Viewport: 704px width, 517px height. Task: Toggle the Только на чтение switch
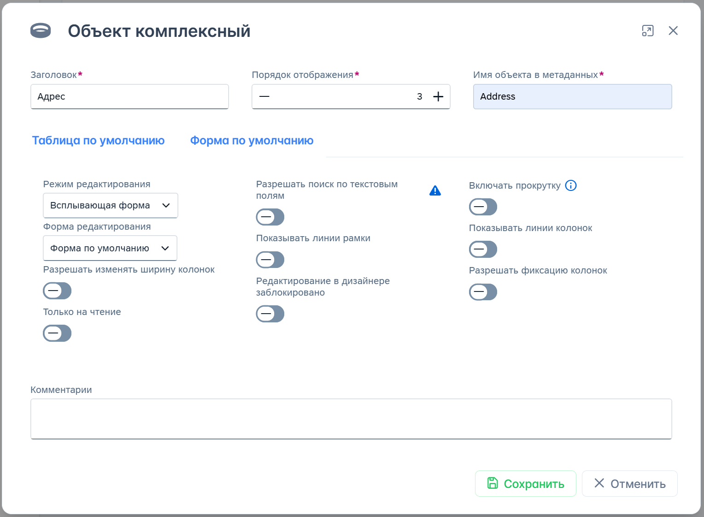[x=57, y=333]
